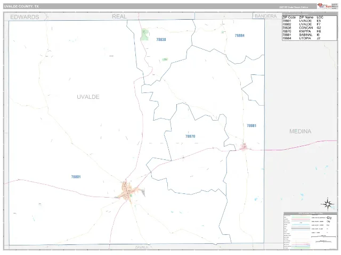
Task: Select KNIPPA in the ZIP index table
Action: click(x=305, y=31)
